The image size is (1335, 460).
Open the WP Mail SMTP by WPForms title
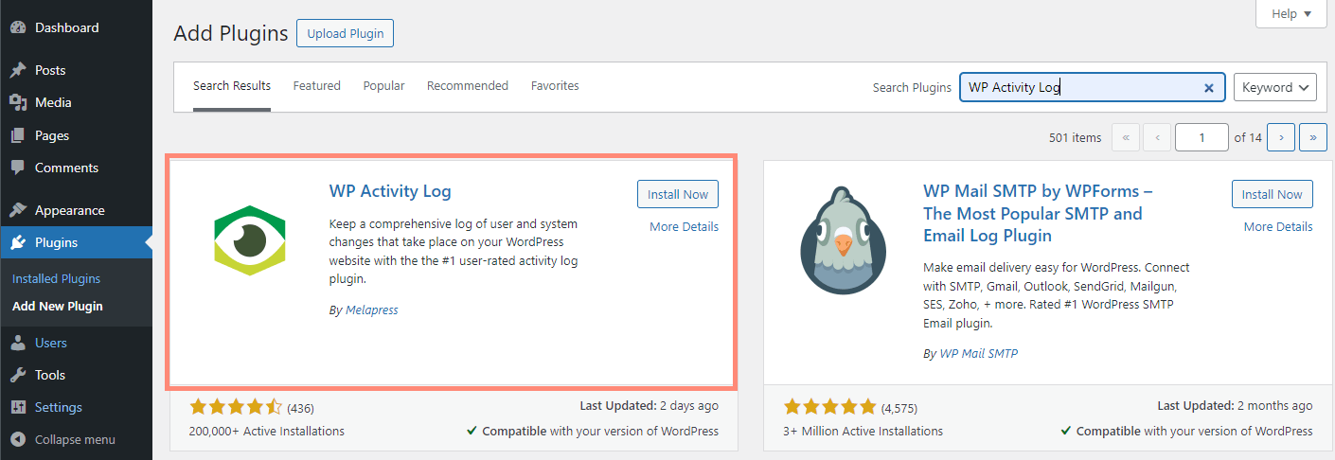coord(1038,214)
